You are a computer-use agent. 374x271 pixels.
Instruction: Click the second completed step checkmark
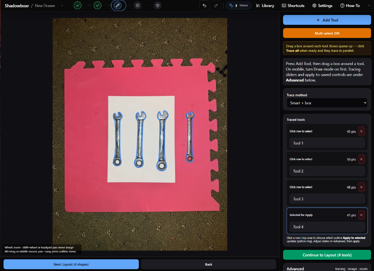point(98,5)
